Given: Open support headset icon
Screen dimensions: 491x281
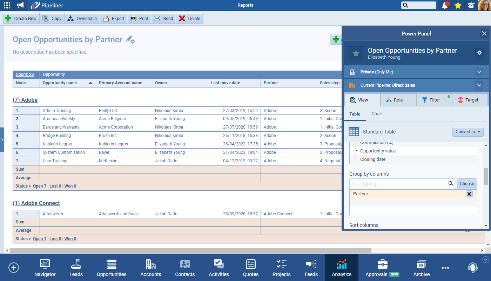Looking at the screenshot, I should point(472,267).
